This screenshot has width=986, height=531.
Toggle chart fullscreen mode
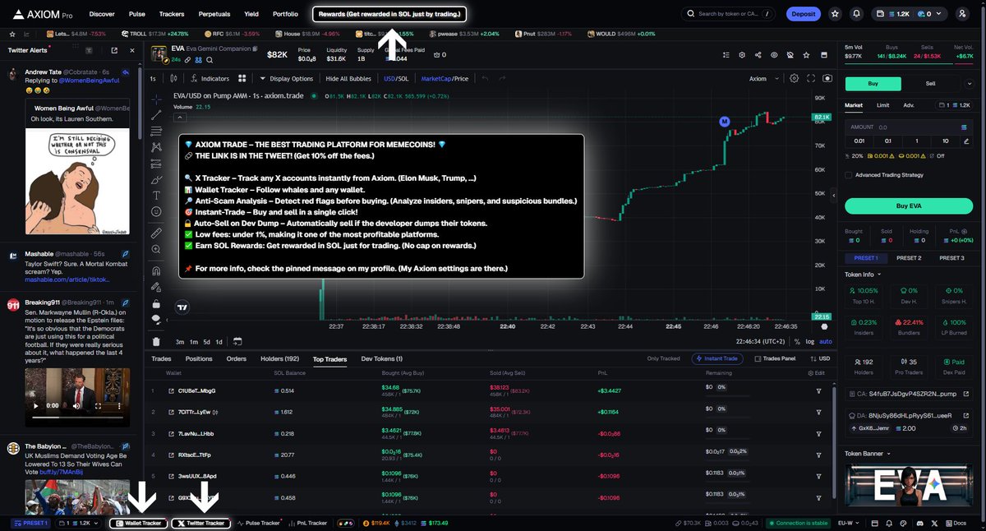tap(811, 78)
